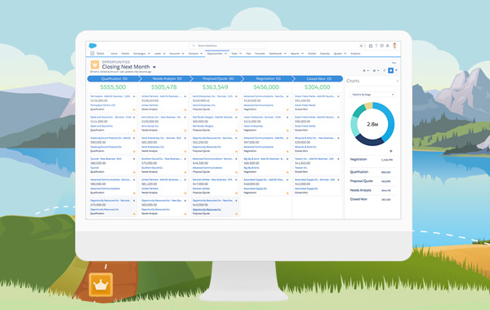
Task: Open the notifications bell
Action: (387, 46)
